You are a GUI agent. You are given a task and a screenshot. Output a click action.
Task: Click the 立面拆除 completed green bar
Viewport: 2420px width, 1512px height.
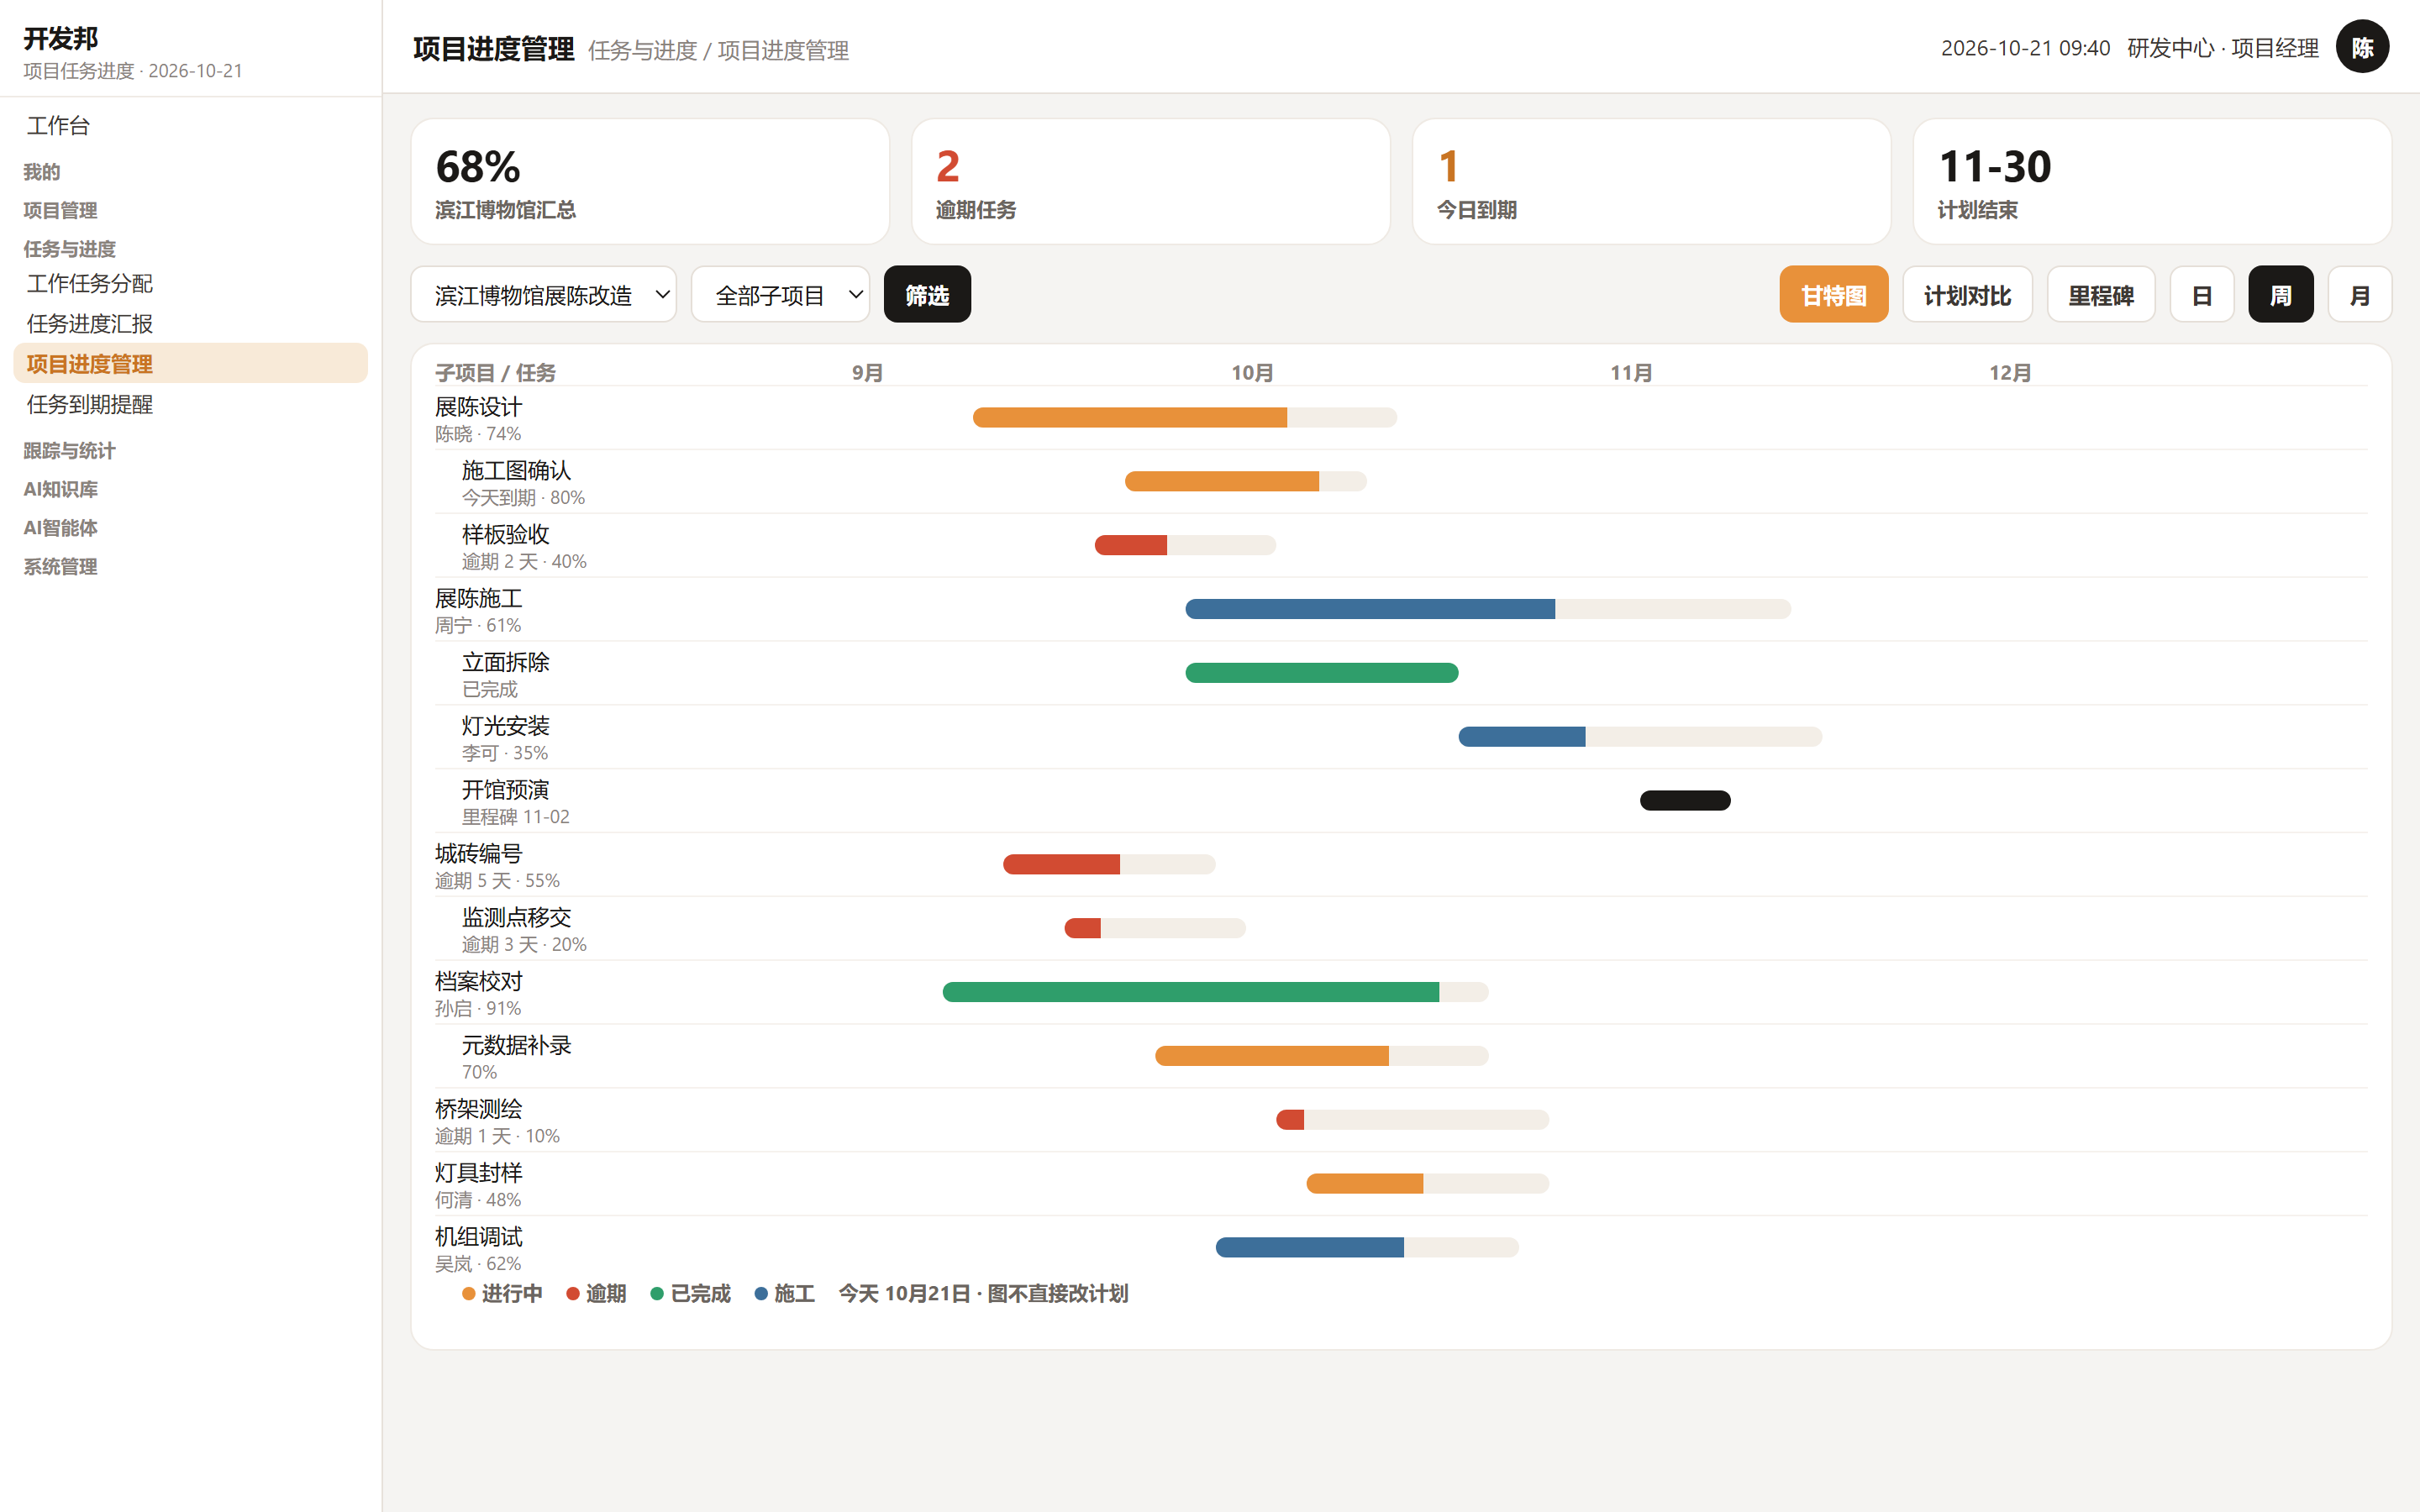1321,673
